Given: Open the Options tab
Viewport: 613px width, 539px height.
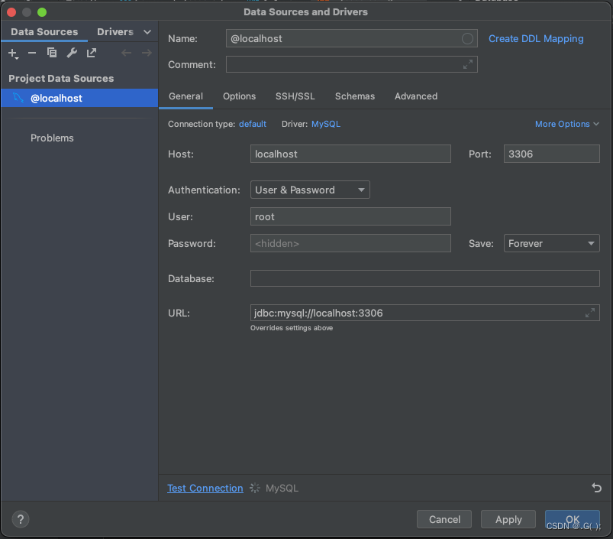Looking at the screenshot, I should pos(239,96).
